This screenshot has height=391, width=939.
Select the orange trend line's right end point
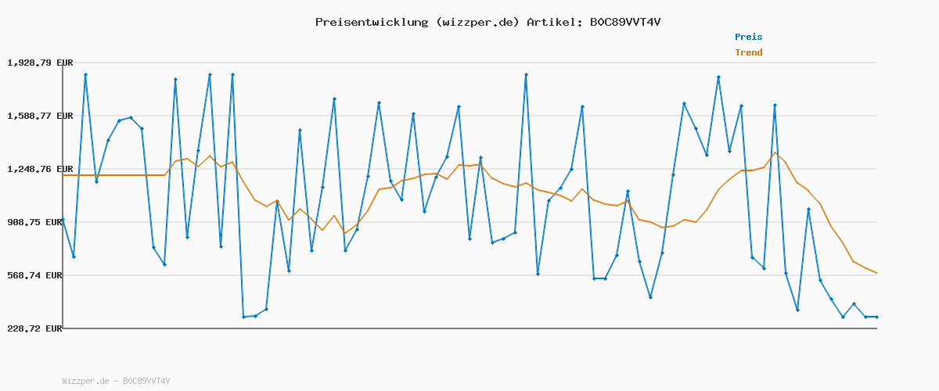coord(876,273)
